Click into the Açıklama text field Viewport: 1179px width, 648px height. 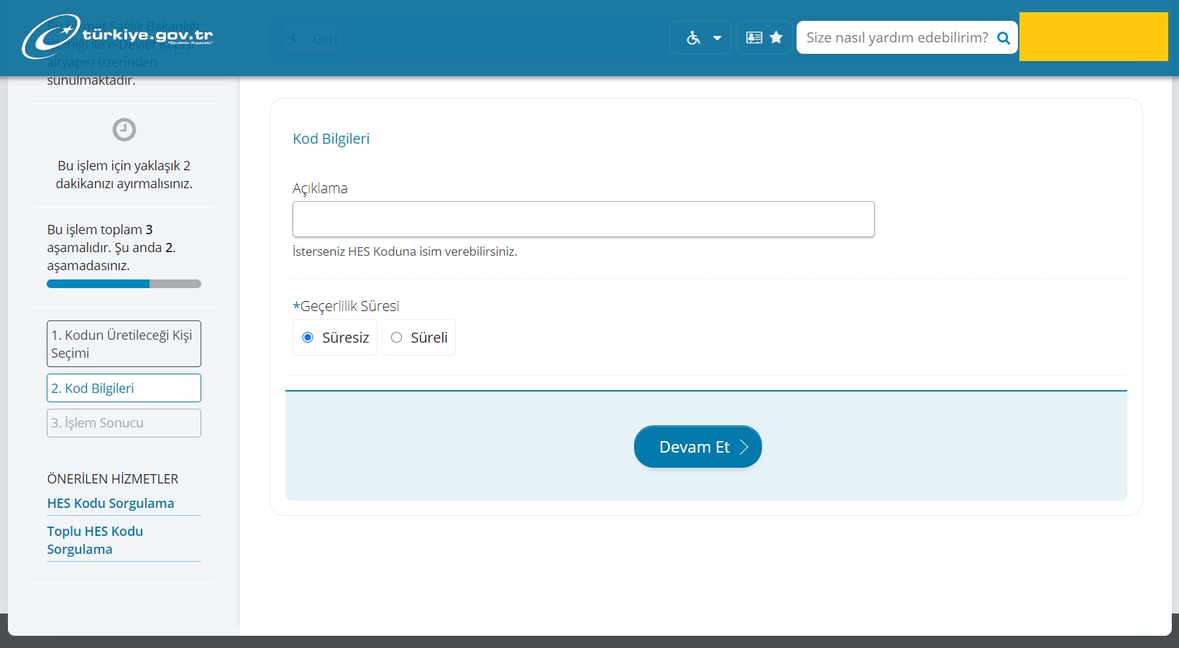(x=583, y=219)
